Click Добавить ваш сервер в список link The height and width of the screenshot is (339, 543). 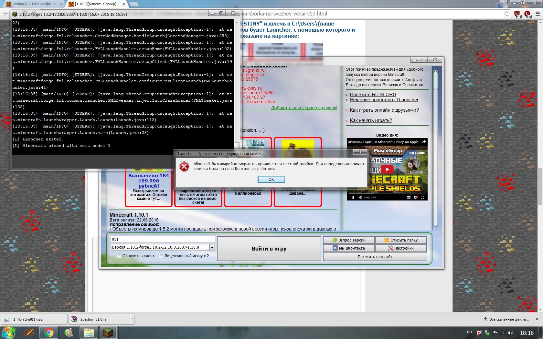(x=304, y=108)
